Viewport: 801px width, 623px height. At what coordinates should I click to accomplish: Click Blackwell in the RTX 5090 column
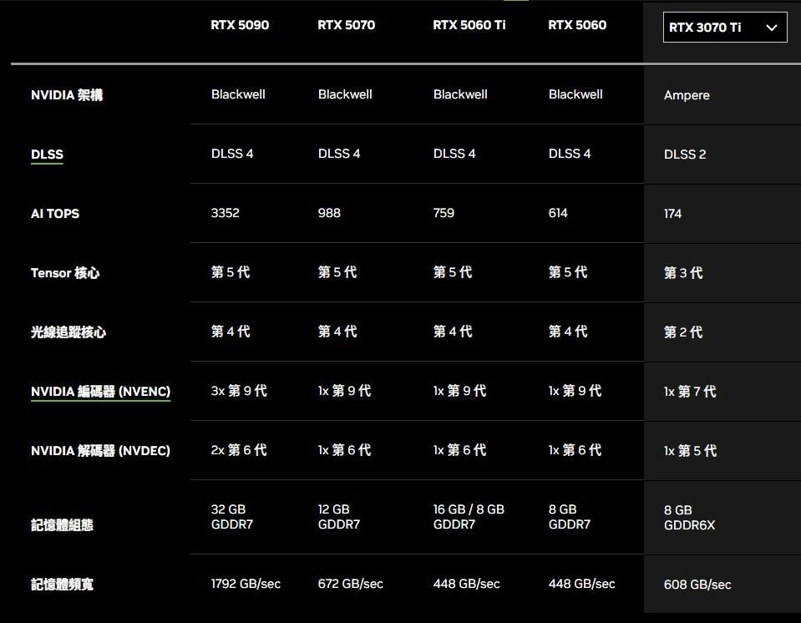(238, 94)
